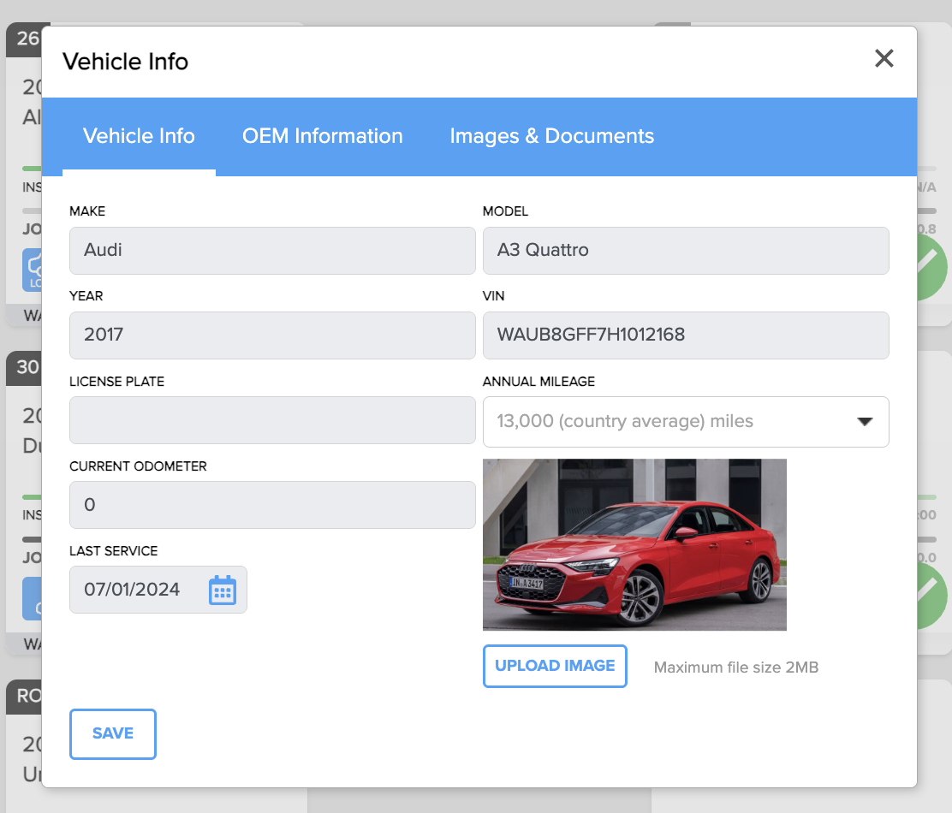Select the 13,000 country average miles combo box
The width and height of the screenshot is (952, 813).
[686, 422]
